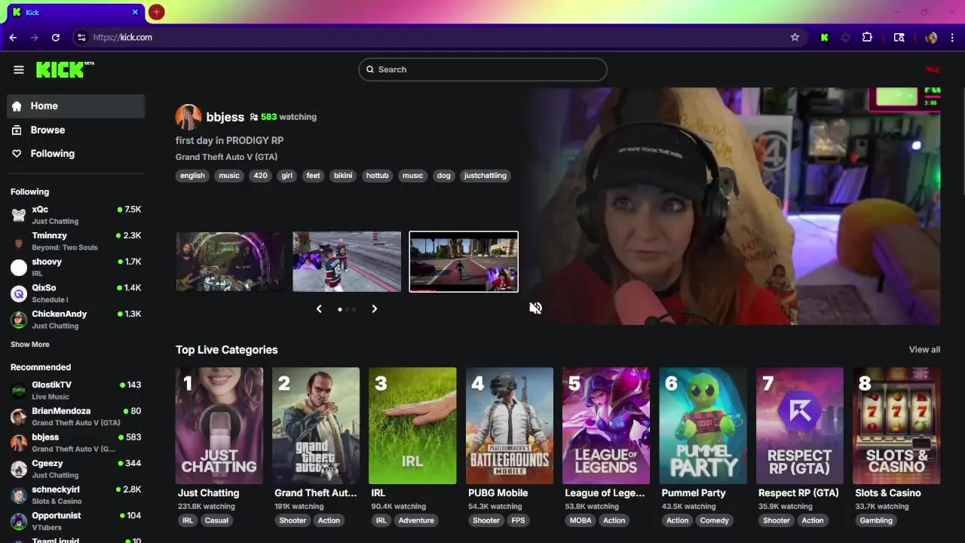965x543 pixels.
Task: Open Pummel Party category card
Action: click(x=703, y=425)
